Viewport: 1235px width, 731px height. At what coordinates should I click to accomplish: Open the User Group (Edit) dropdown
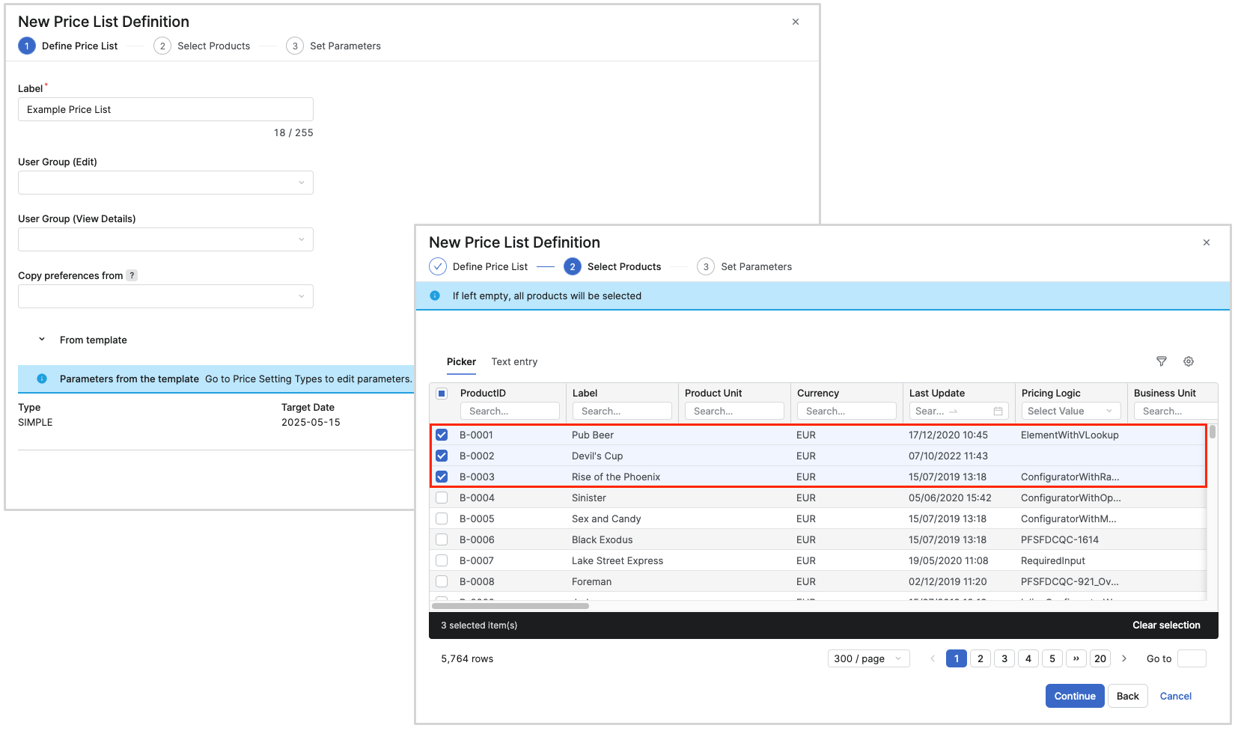tap(165, 183)
